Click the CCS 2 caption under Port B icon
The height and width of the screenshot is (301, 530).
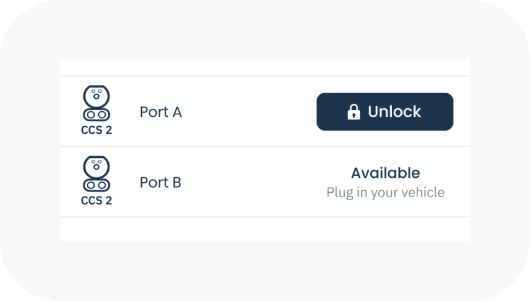(x=96, y=201)
